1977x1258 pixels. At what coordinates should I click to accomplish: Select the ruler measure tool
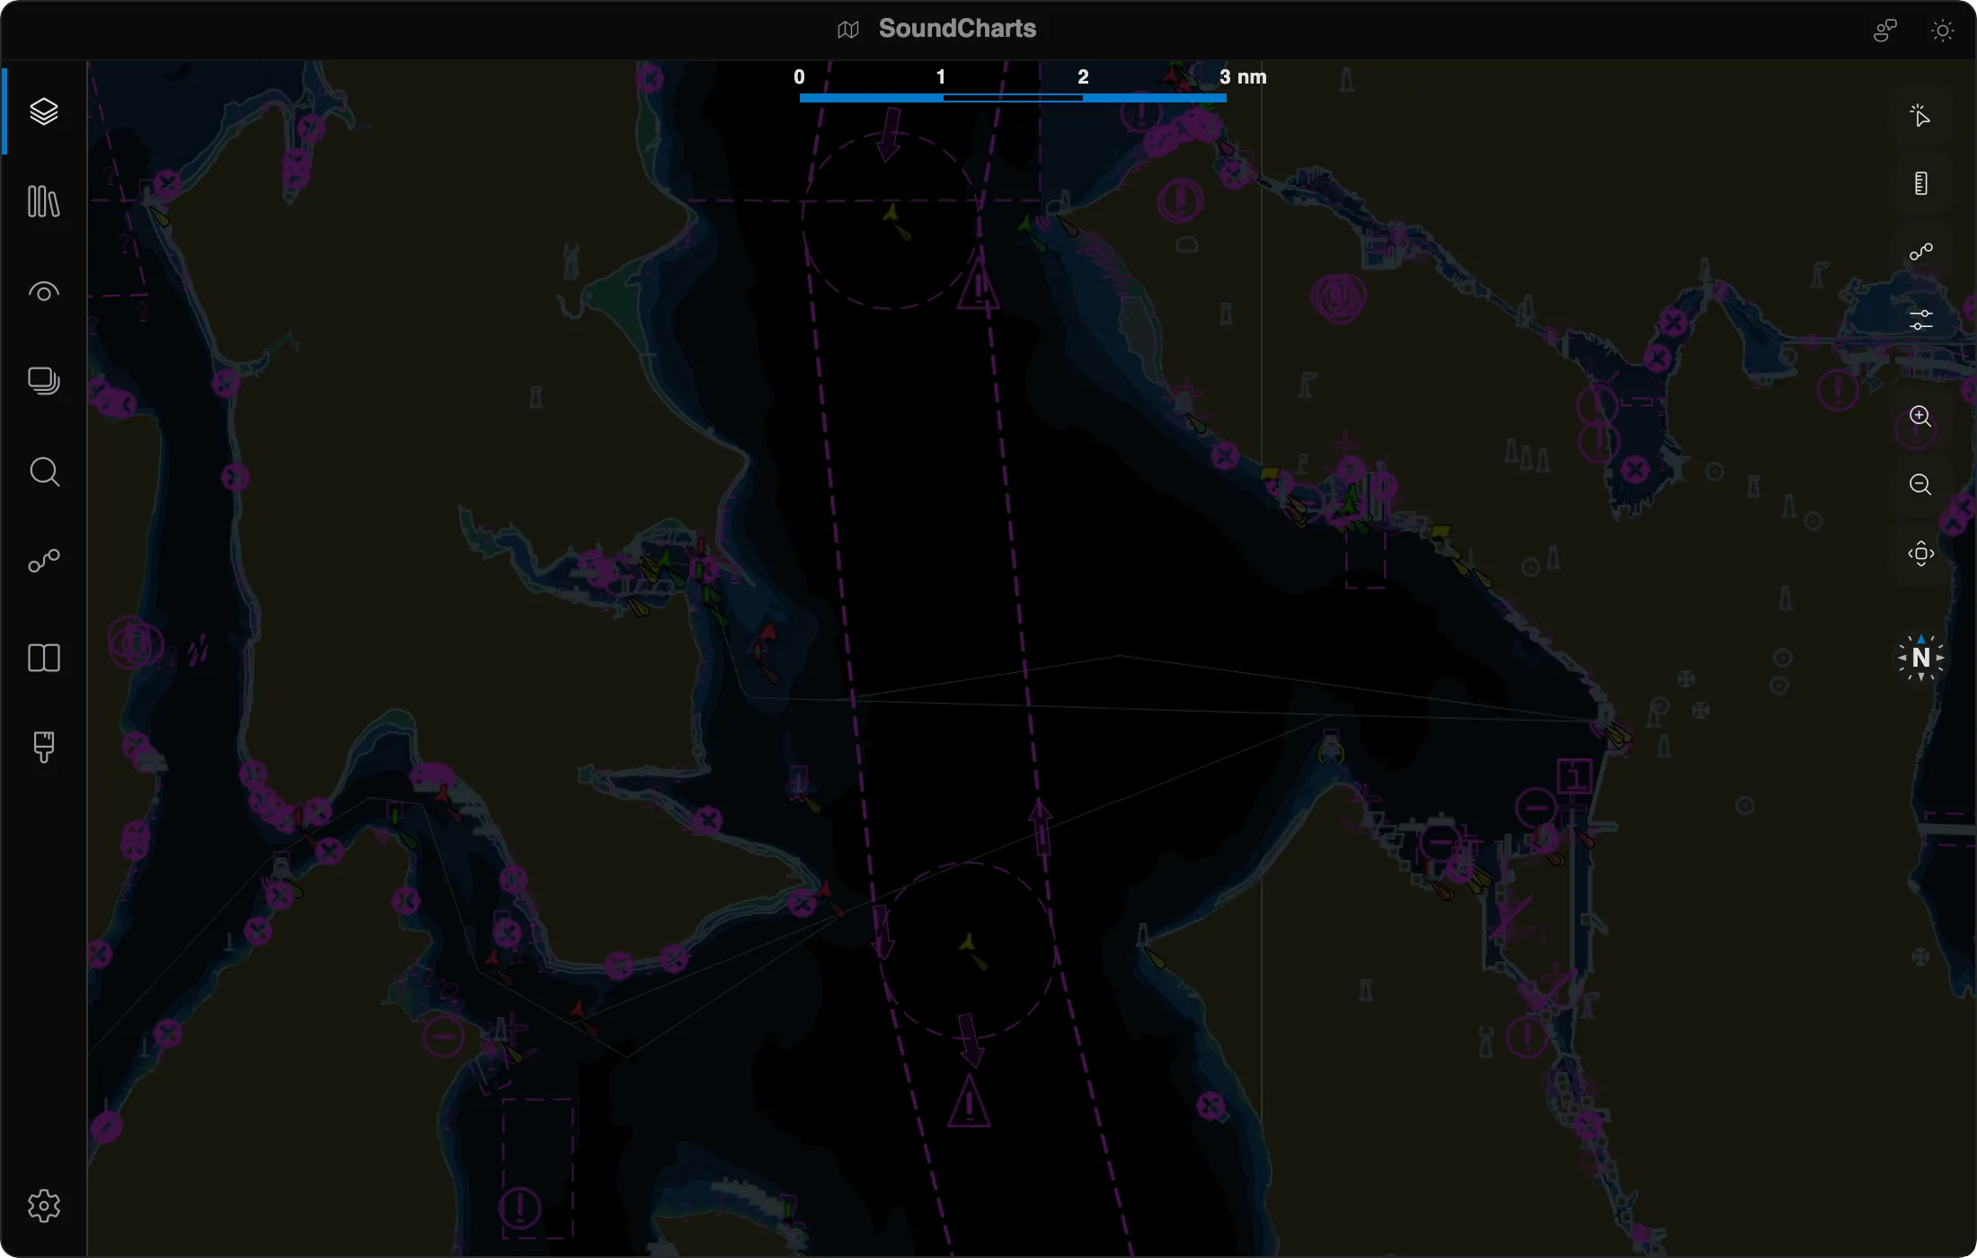click(x=1920, y=183)
